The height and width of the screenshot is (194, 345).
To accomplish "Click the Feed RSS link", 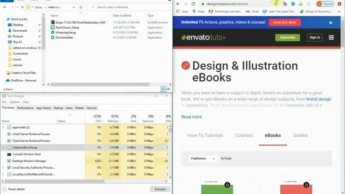I will coord(226,158).
